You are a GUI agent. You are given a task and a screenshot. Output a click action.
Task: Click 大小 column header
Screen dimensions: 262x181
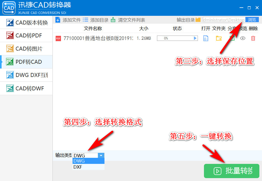(x=144, y=28)
